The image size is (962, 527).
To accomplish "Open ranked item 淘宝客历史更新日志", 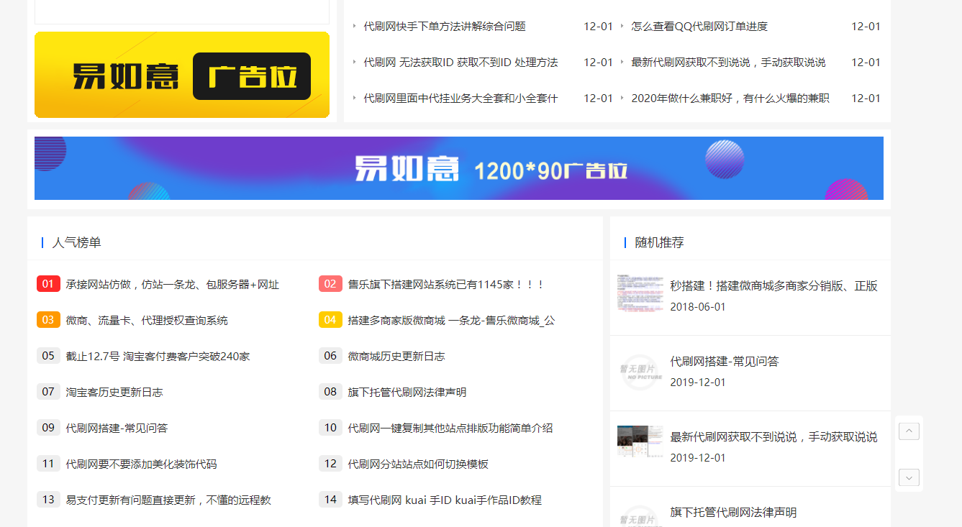I will 114,393.
